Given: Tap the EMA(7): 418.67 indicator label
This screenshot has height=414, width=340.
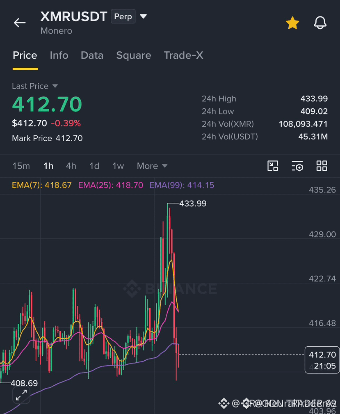Looking at the screenshot, I should (42, 185).
